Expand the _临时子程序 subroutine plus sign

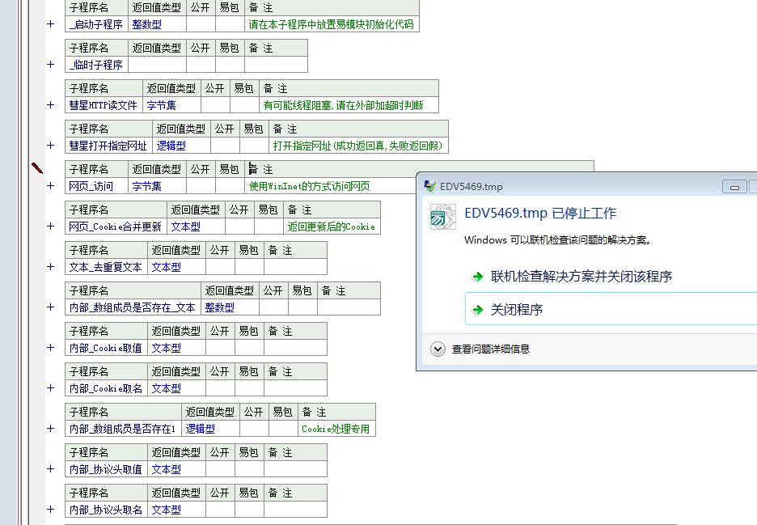[x=51, y=64]
